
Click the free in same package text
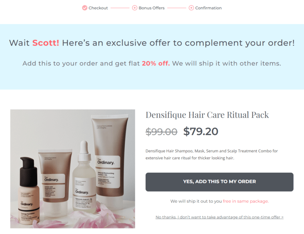pos(246,201)
